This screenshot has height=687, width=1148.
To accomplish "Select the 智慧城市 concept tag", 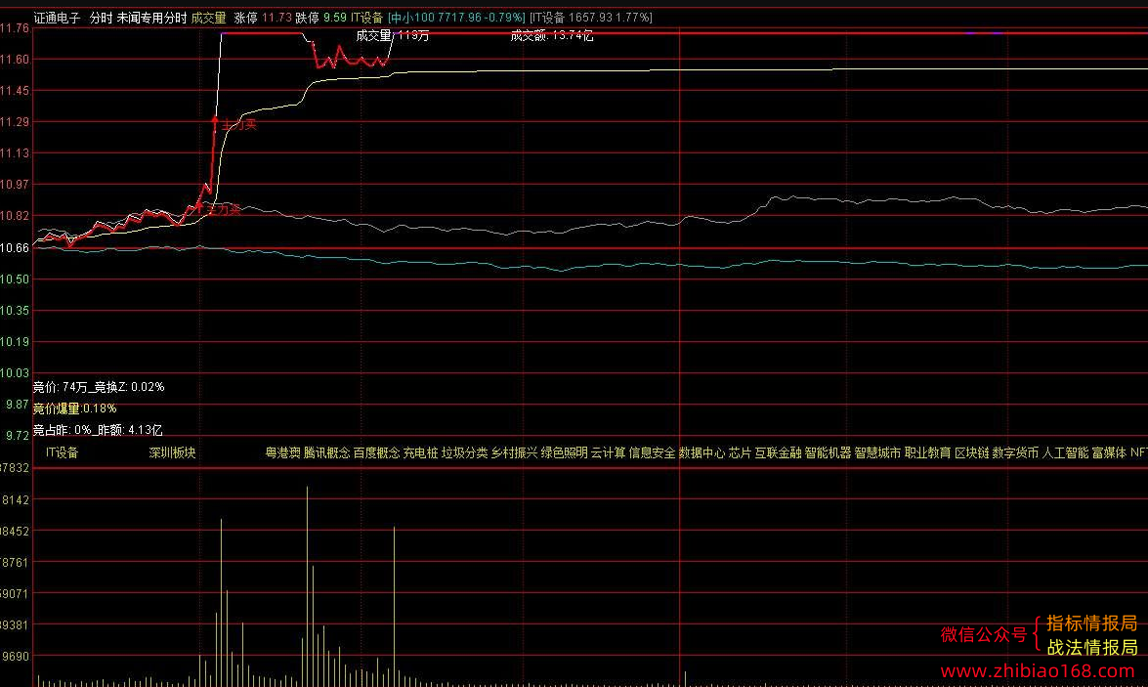I will (877, 452).
